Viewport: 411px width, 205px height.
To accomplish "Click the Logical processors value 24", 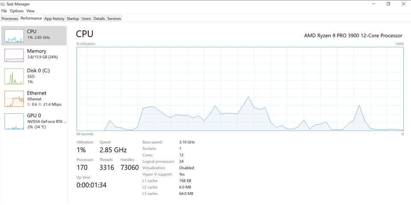I will coord(182,161).
